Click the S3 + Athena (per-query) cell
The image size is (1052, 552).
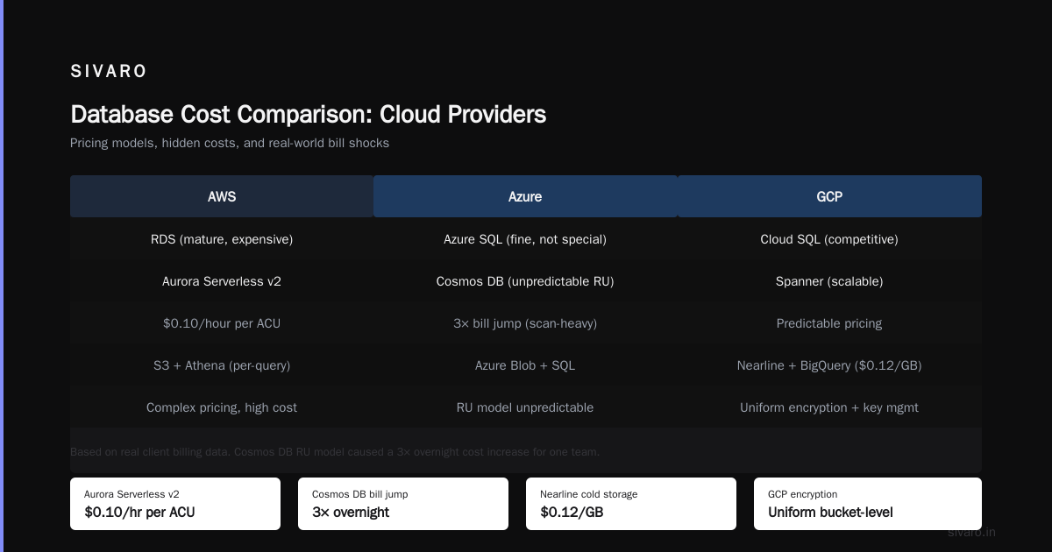coord(222,365)
